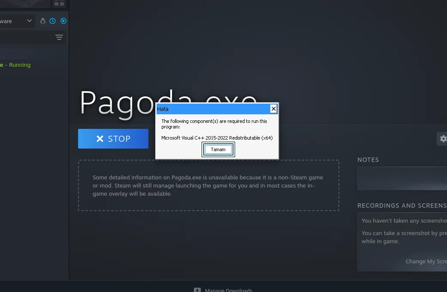This screenshot has height=292, width=447.
Task: Stop the running Pagoda.exe game
Action: (113, 139)
